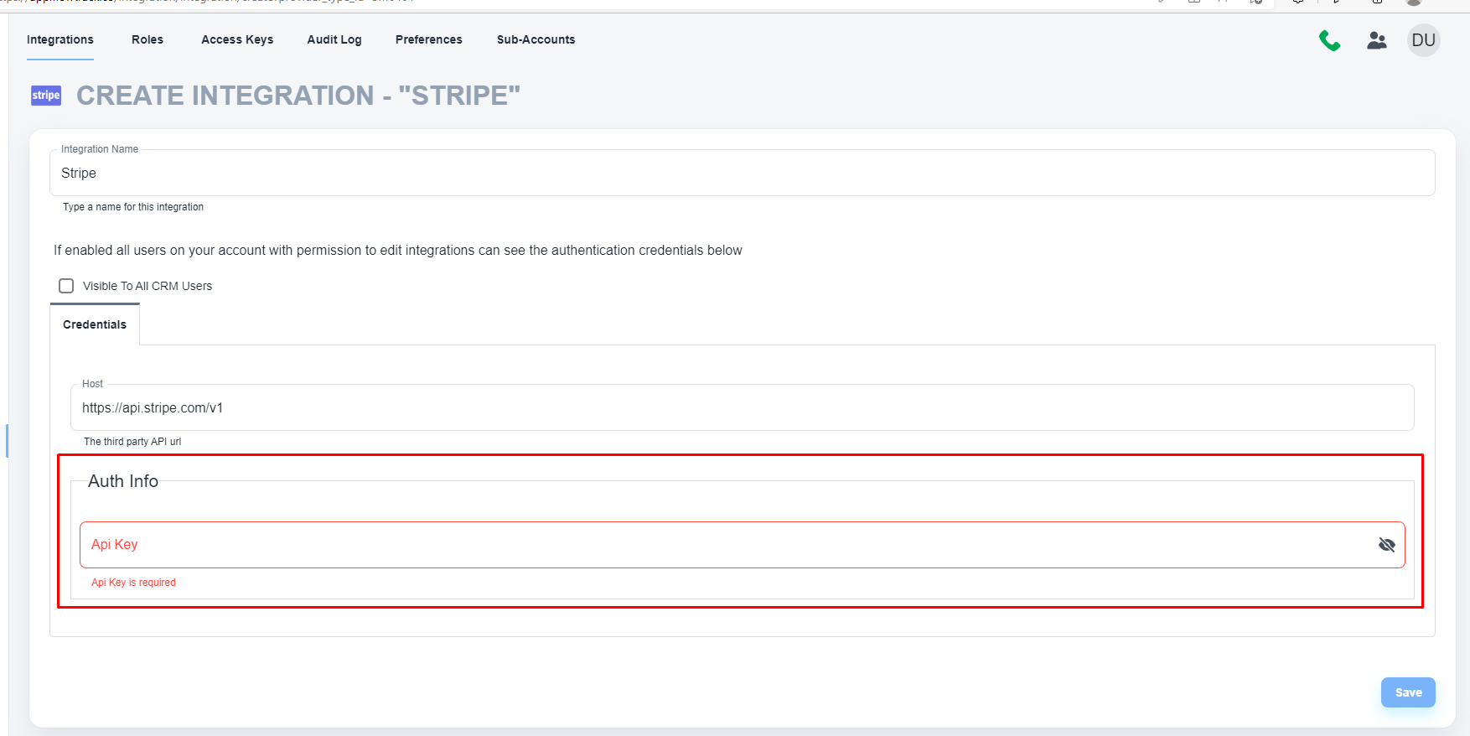Open the Roles tab

pos(148,39)
